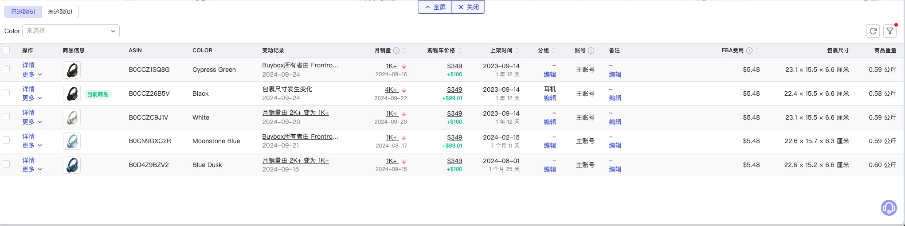Sort by 月销量 column arrows
Image resolution: width=905 pixels, height=226 pixels.
[404, 51]
